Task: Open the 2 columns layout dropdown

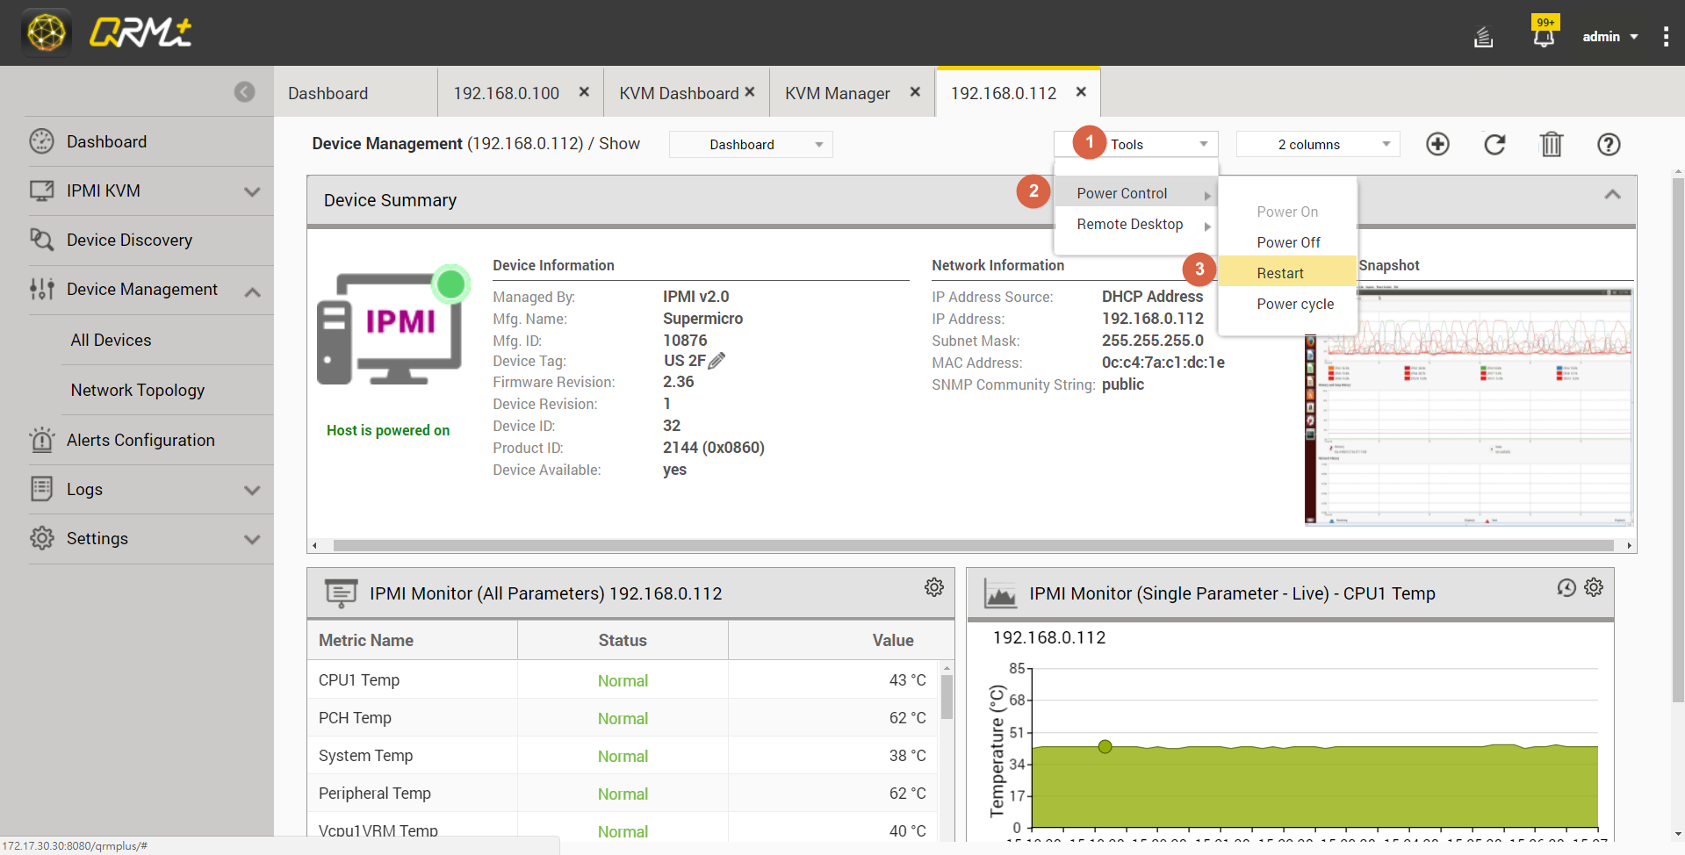Action: (x=1317, y=144)
